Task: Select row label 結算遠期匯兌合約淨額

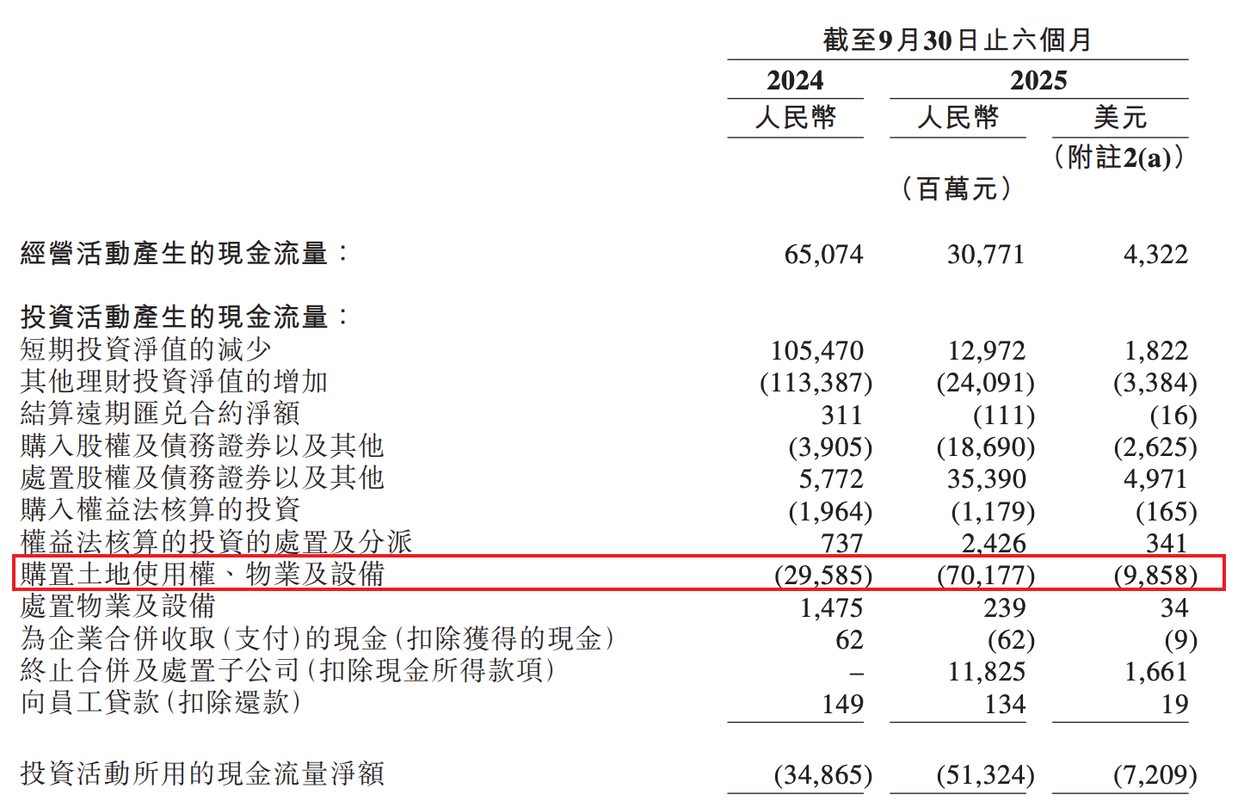Action: (x=161, y=413)
